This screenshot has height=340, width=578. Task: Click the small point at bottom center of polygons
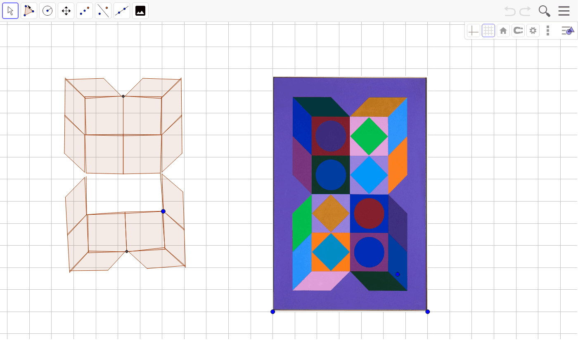(127, 251)
